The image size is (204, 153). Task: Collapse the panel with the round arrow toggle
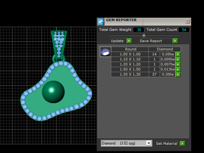(x=144, y=35)
